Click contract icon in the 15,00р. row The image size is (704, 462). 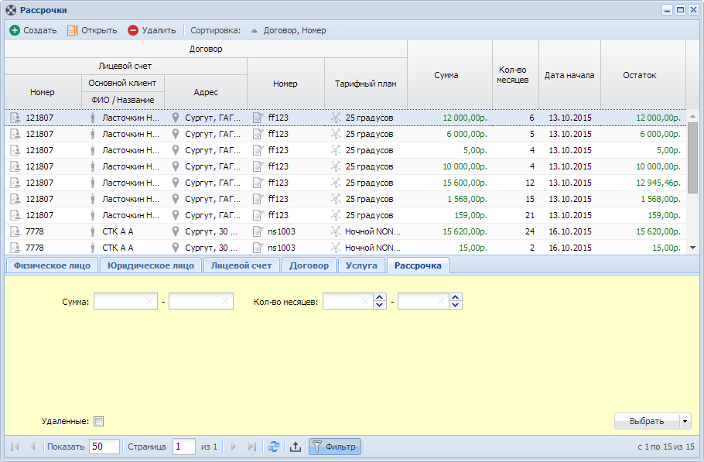[x=258, y=248]
